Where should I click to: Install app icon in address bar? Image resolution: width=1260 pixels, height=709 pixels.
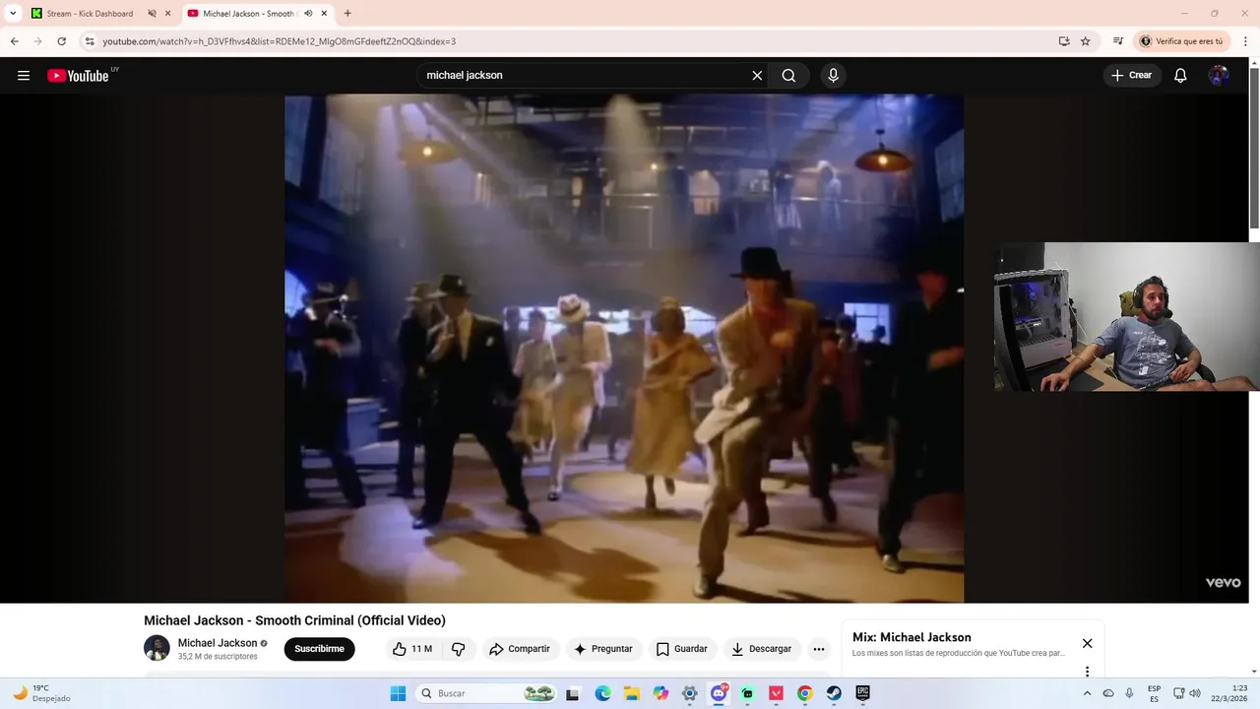click(x=1064, y=41)
